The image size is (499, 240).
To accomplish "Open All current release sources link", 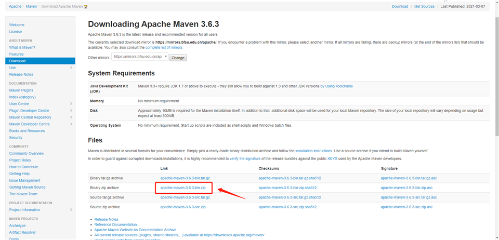I will coord(179,235).
